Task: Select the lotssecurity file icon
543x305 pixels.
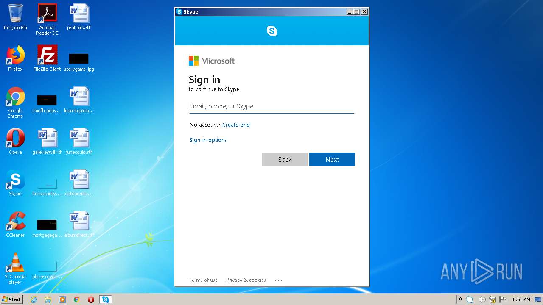Action: tap(47, 187)
